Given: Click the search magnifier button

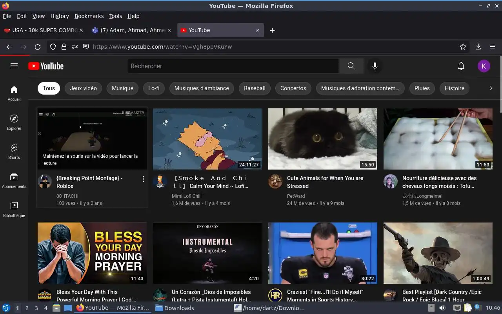Looking at the screenshot, I should [x=351, y=66].
